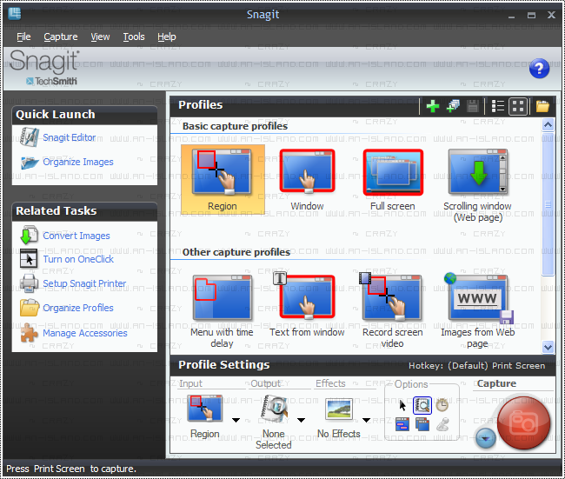Click the Turn on OneClick link
The height and width of the screenshot is (479, 565).
tap(78, 259)
